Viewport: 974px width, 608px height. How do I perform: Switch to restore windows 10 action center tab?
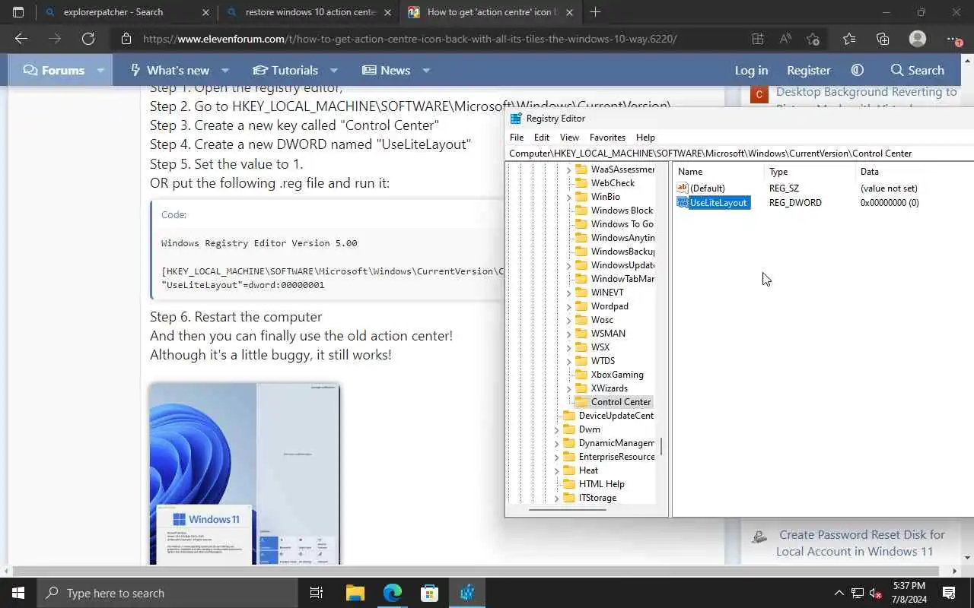pos(310,12)
